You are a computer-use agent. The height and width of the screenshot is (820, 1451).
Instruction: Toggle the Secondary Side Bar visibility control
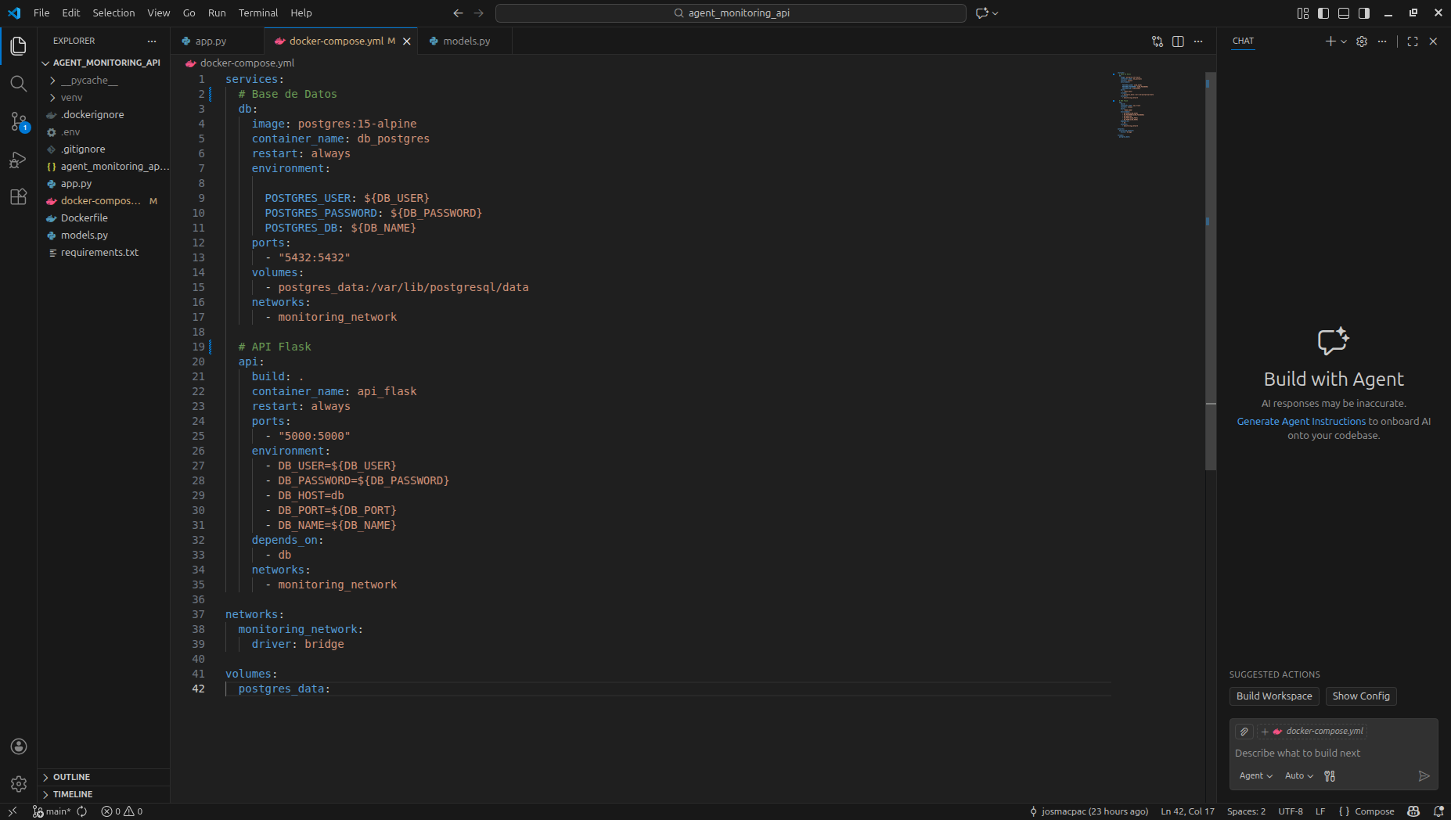[x=1364, y=13]
